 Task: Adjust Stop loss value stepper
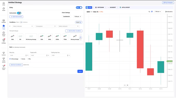(x=26, y=55)
